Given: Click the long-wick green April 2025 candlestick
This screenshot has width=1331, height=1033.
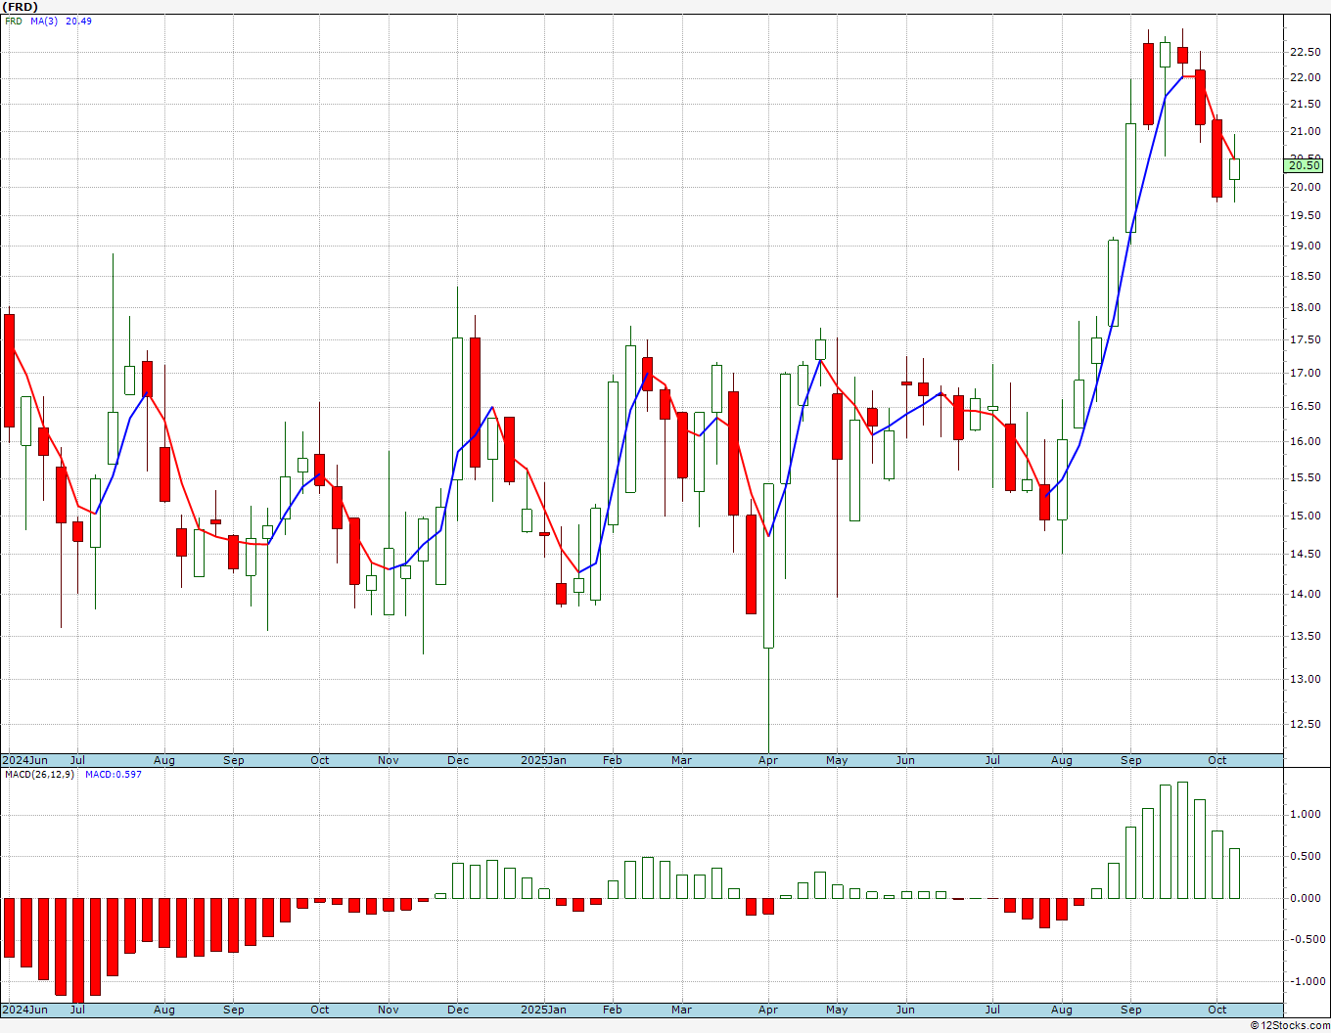Looking at the screenshot, I should point(768,565).
